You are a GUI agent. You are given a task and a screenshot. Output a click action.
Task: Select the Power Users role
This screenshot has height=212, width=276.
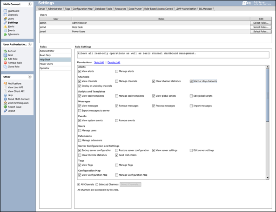(55, 64)
